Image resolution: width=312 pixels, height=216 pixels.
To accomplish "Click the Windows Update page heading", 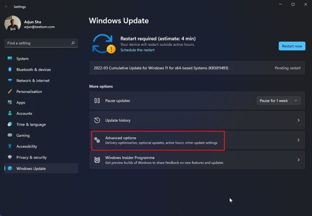I will tap(118, 20).
